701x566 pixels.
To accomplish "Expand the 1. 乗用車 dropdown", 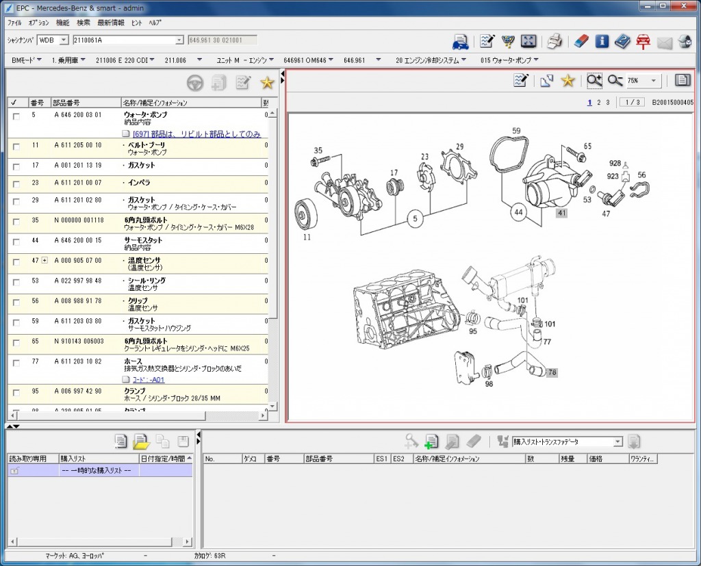I will 68,60.
